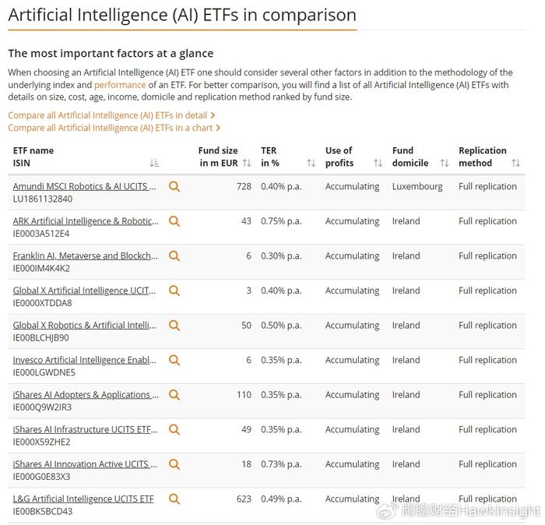Screen dimensions: 545x525
Task: Click magnifier icon for Invesco Artificial Intelligence ETF
Action: pos(174,360)
